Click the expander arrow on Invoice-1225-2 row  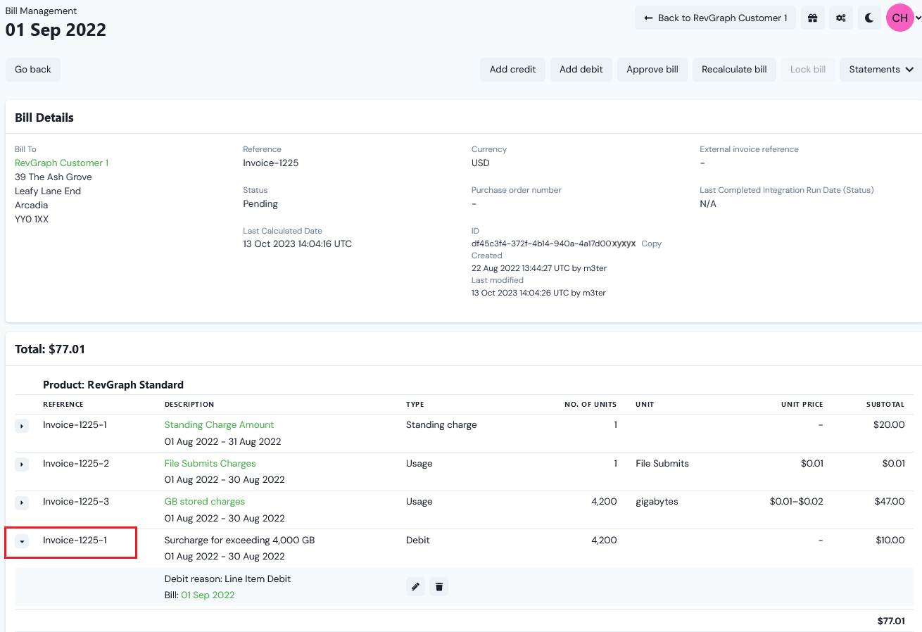(21, 464)
